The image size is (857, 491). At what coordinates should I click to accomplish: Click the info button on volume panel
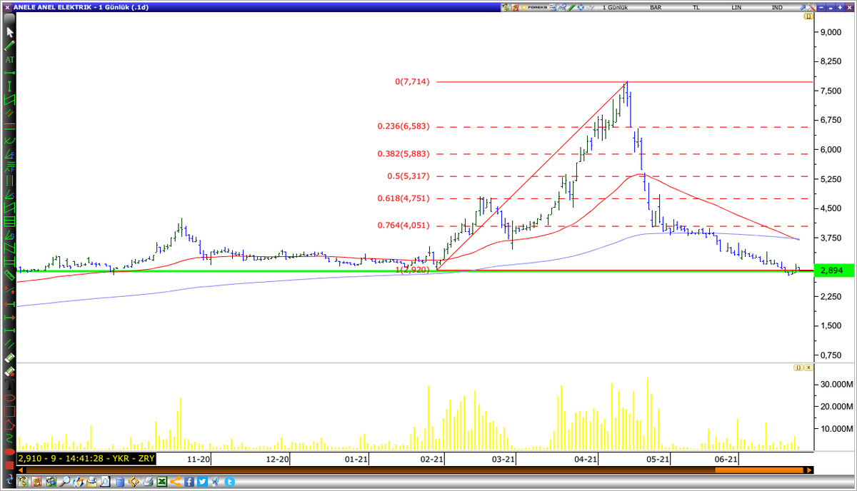(x=798, y=368)
